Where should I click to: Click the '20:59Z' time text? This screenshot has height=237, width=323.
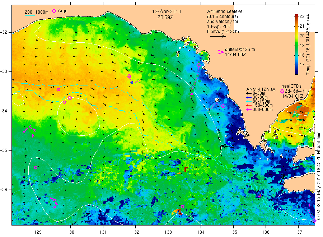click(x=165, y=17)
